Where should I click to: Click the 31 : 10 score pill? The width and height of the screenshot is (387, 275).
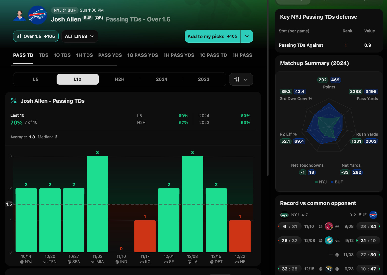pos(368,241)
